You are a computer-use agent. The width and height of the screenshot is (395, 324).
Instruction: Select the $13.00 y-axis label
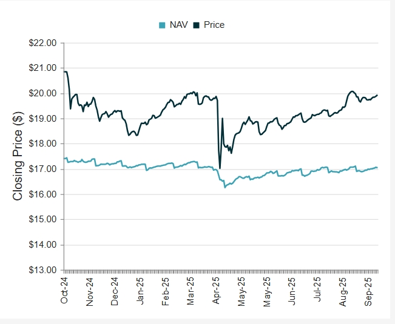pyautogui.click(x=42, y=270)
